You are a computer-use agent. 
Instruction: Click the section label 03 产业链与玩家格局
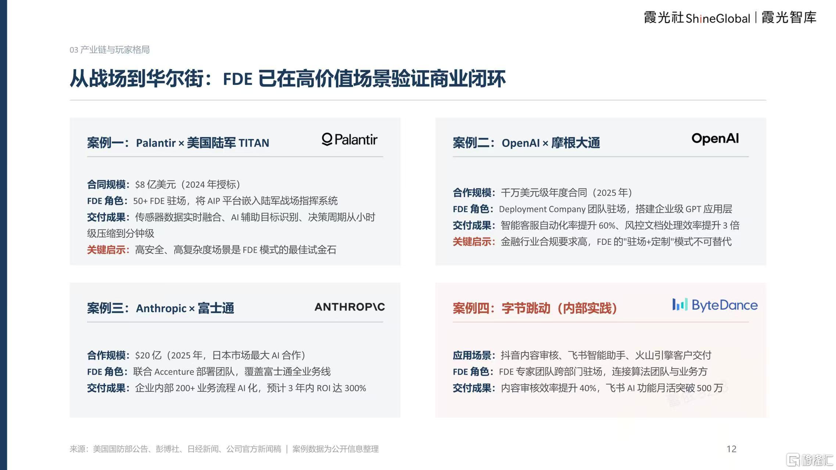[x=110, y=50]
